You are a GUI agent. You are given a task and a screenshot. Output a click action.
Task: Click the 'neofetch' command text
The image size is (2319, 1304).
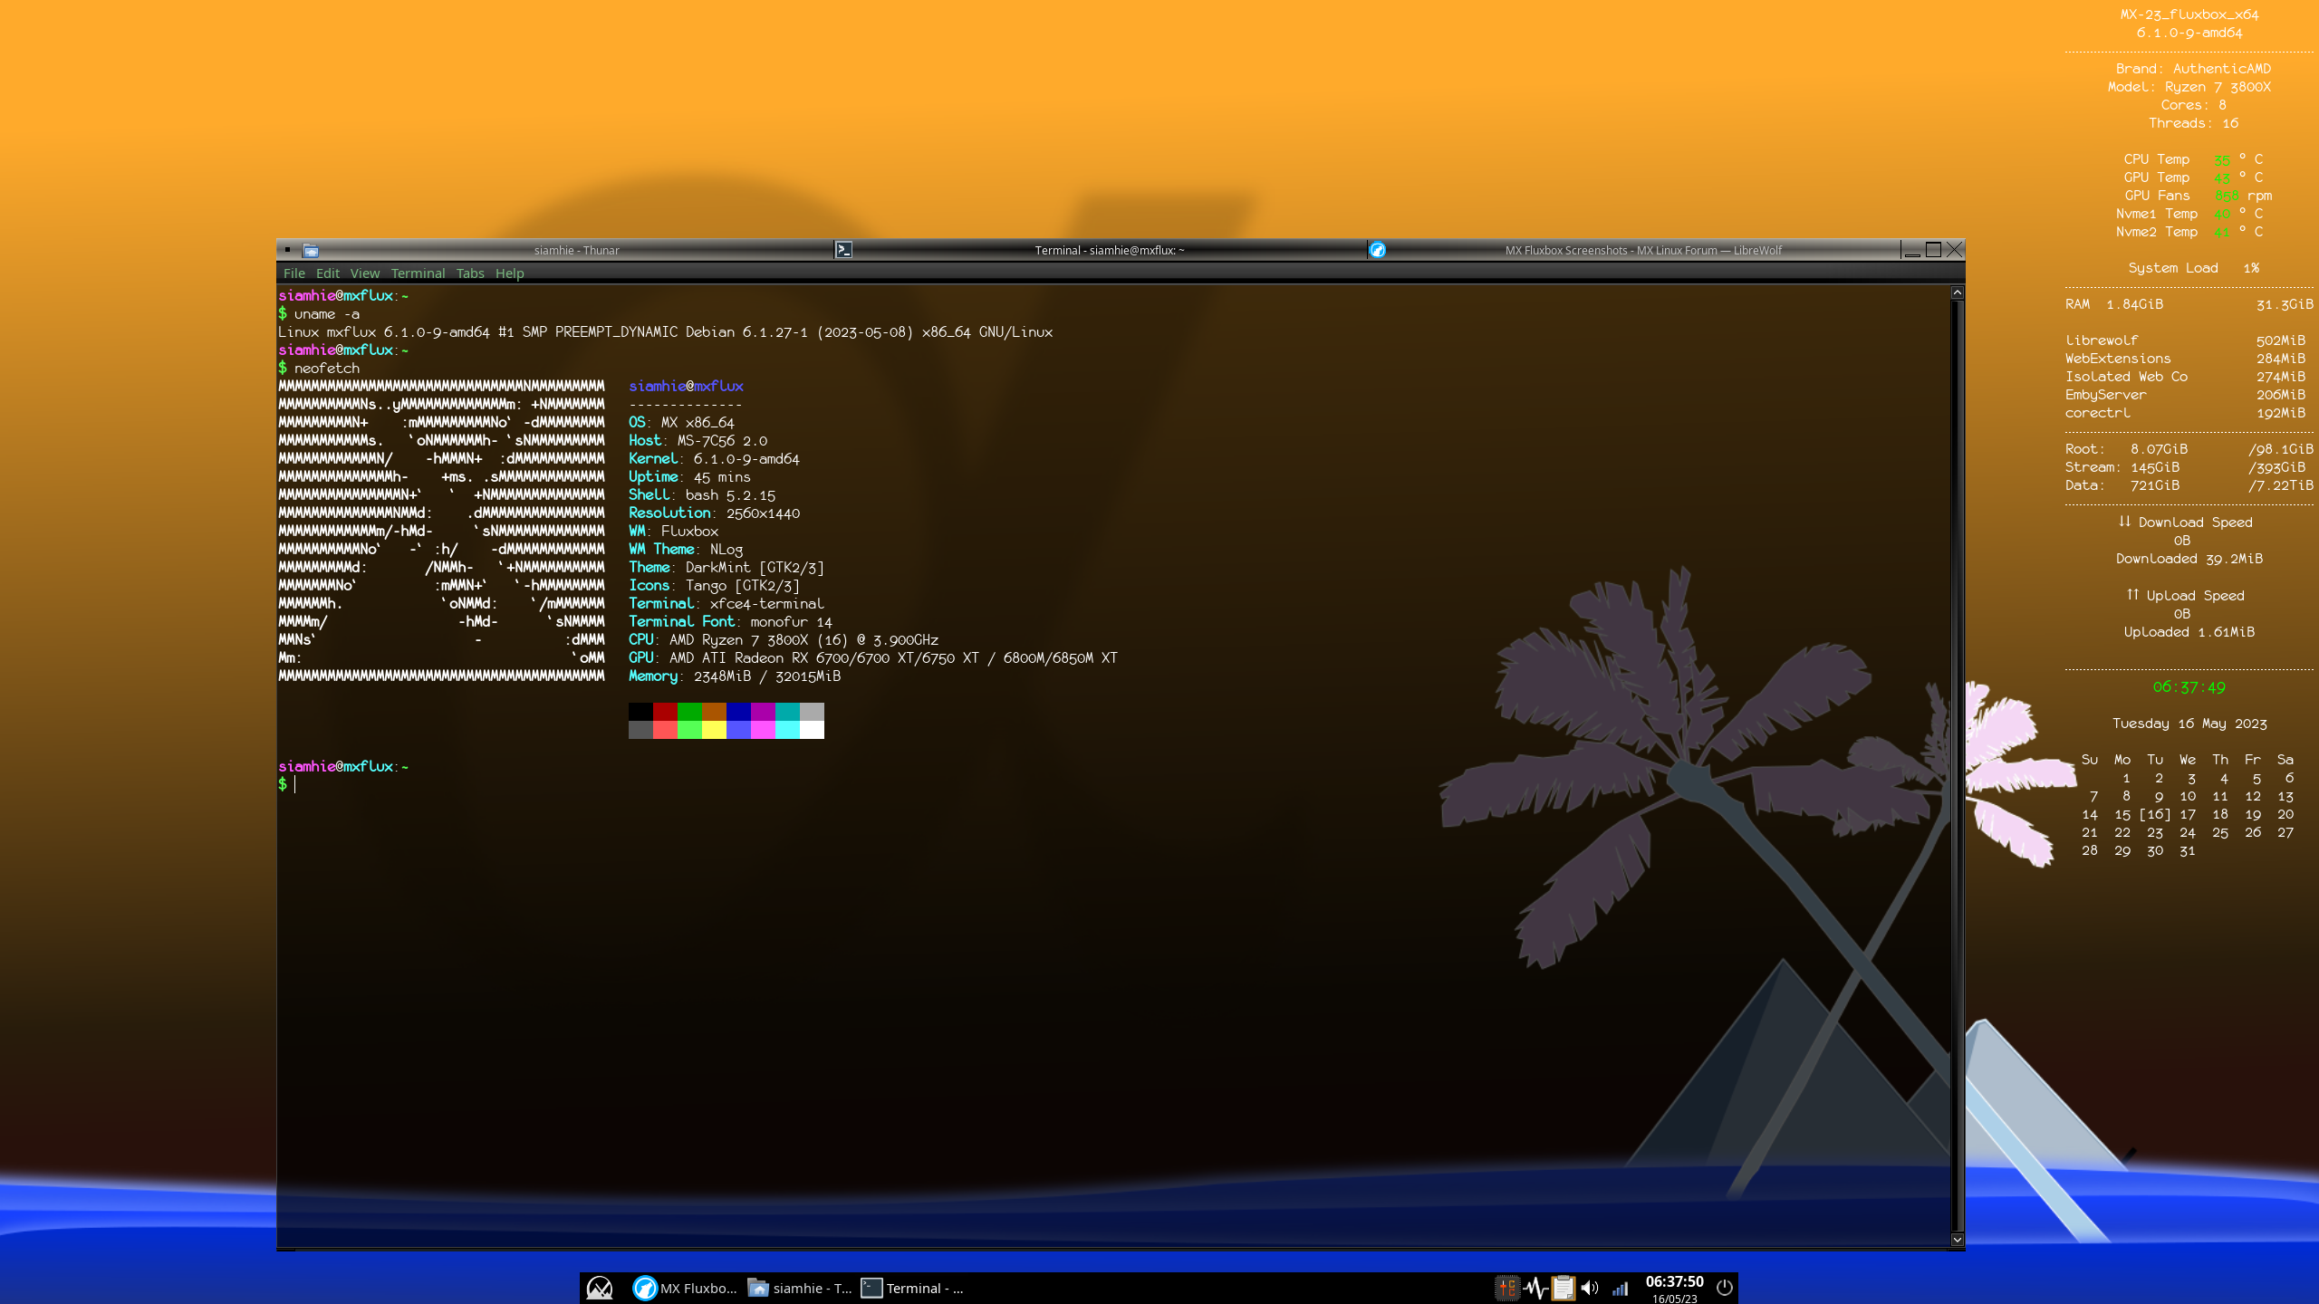tap(326, 369)
